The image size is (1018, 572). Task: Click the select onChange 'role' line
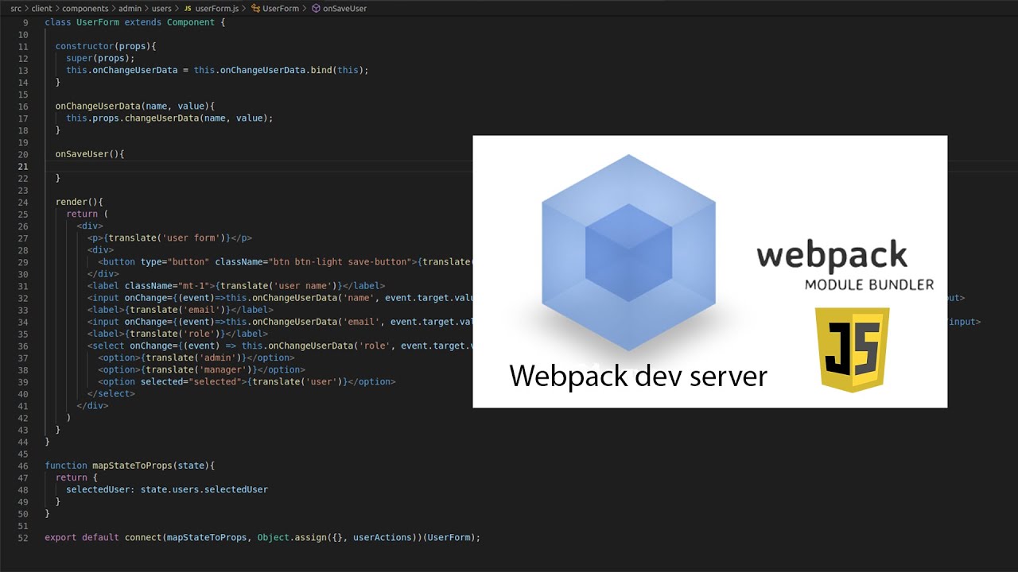[x=280, y=346]
